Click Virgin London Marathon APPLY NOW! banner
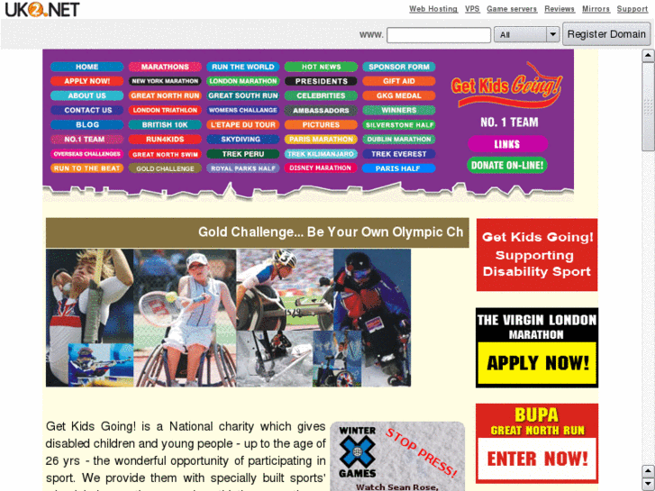This screenshot has height=491, width=655. pyautogui.click(x=537, y=348)
